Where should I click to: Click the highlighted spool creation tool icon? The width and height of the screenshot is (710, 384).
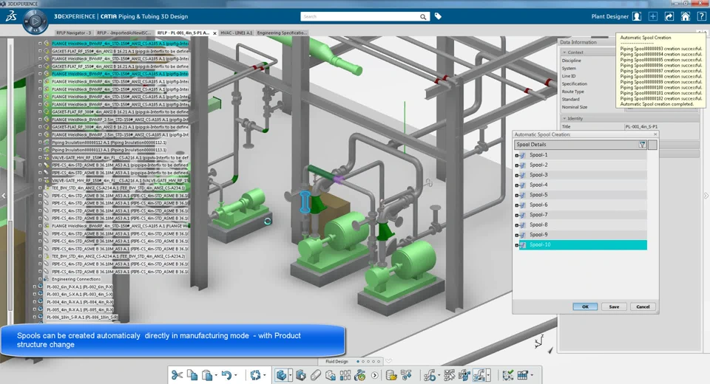pos(479,375)
